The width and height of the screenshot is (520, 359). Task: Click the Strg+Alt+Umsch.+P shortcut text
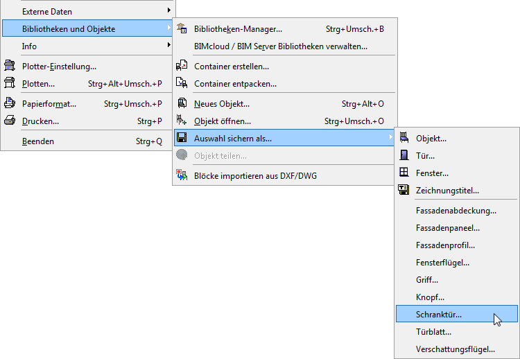[125, 84]
